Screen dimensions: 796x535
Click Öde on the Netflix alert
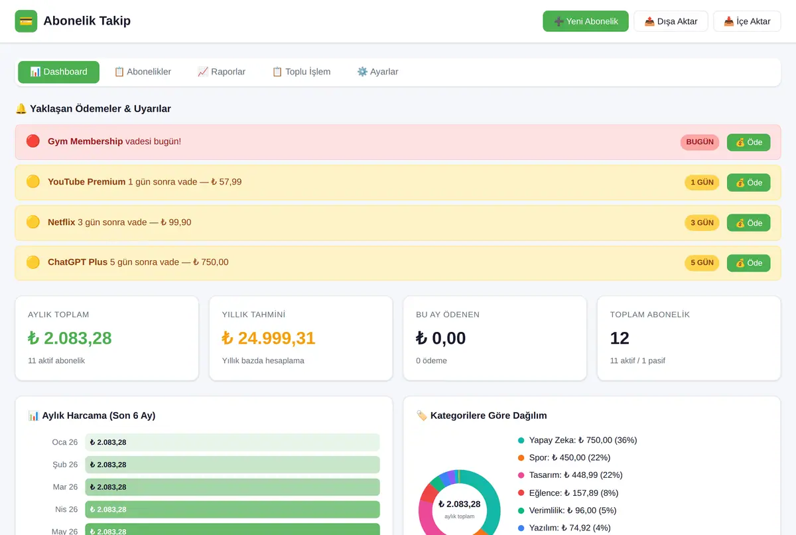(749, 223)
